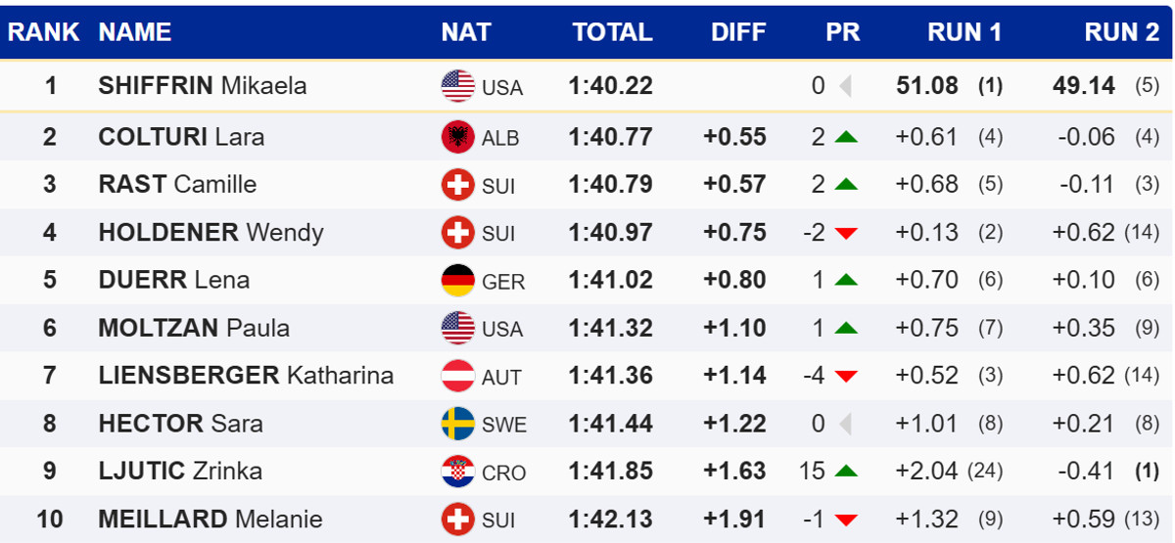This screenshot has width=1175, height=543.
Task: Click the German flag for Duerr
Action: (457, 281)
